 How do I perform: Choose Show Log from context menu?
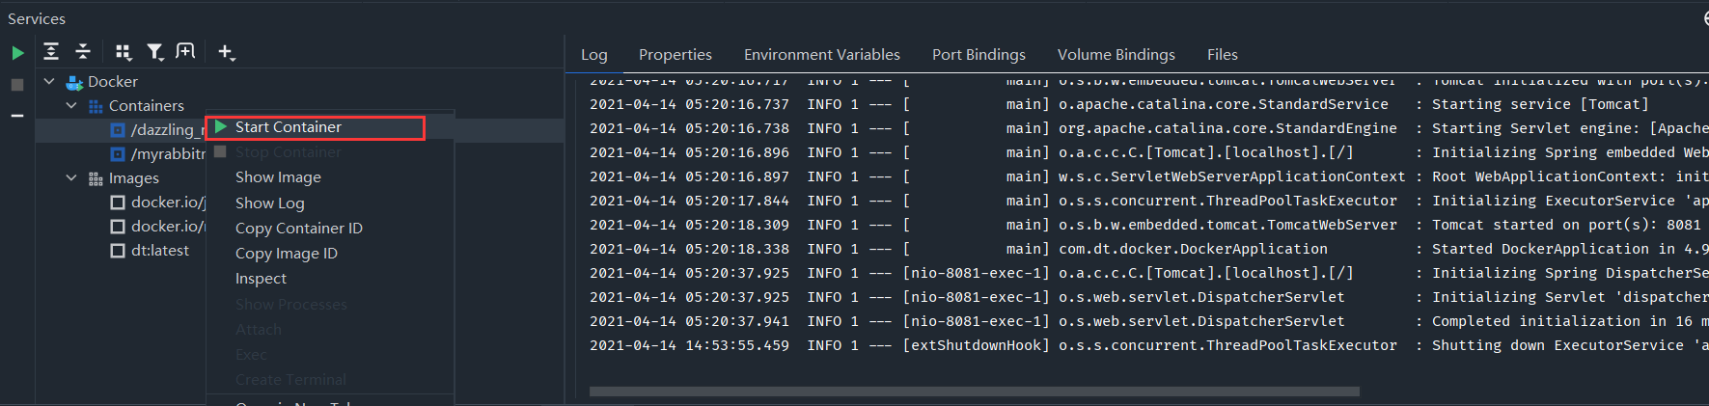click(x=269, y=203)
